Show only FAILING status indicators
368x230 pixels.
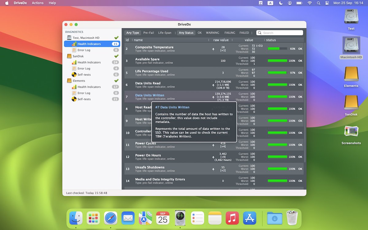(x=230, y=33)
